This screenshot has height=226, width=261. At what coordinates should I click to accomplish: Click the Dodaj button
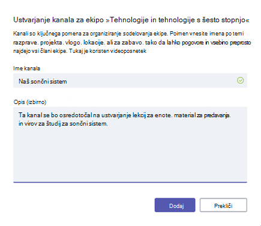tap(175, 205)
